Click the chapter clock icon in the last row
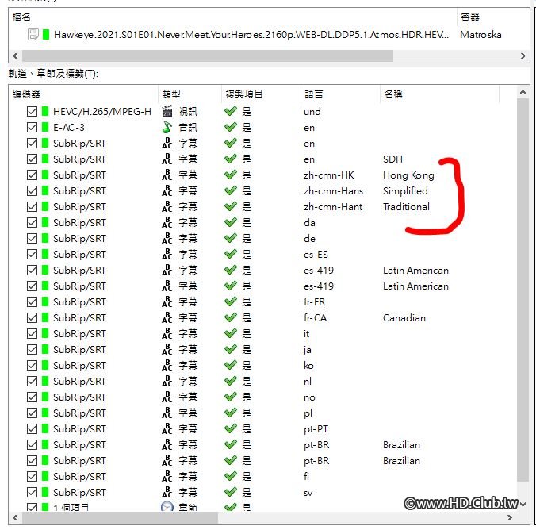The width and height of the screenshot is (536, 530). (167, 506)
